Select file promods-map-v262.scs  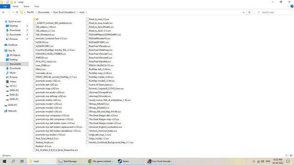point(46,88)
